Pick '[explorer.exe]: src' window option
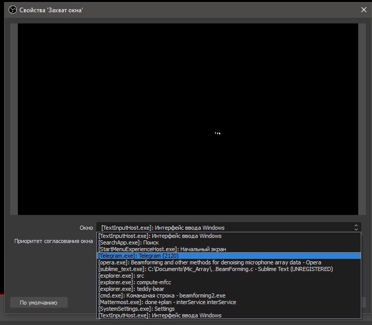Screen dimensions: 372x325 tap(229, 276)
